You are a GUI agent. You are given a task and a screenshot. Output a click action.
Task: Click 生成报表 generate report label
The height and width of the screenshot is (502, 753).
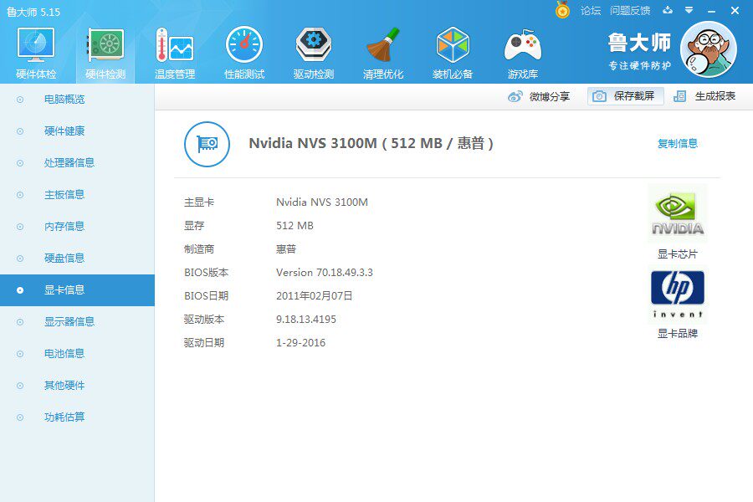(715, 96)
